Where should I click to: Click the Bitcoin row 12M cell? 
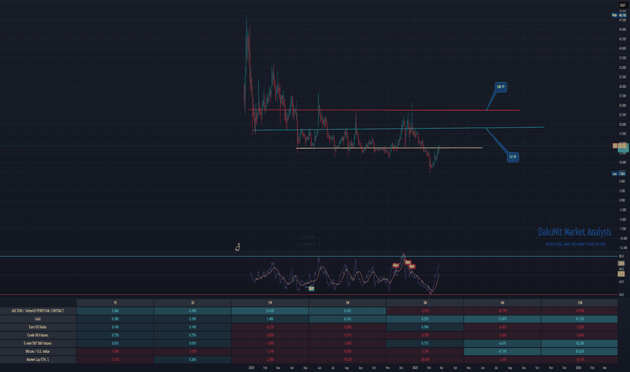coord(580,352)
